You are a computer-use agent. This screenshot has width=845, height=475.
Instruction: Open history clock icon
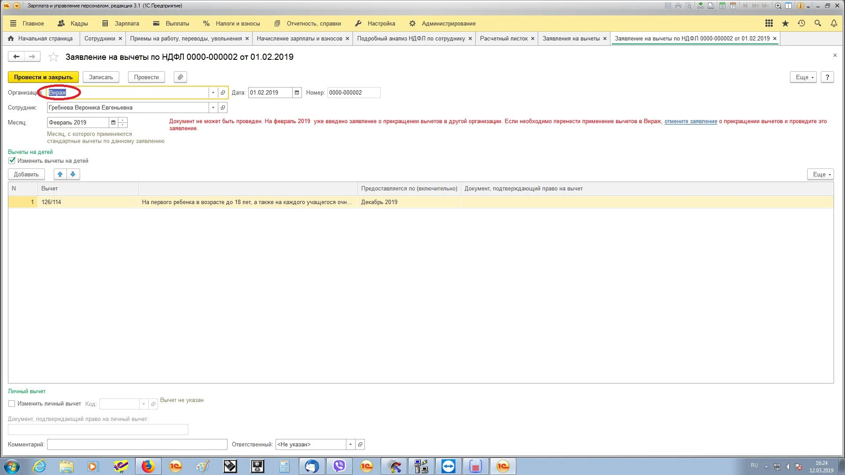click(801, 23)
